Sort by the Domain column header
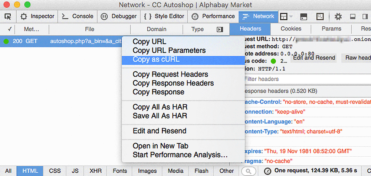The image size is (371, 176). click(x=157, y=29)
